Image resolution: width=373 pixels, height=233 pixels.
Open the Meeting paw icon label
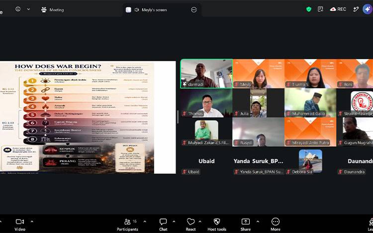point(53,10)
